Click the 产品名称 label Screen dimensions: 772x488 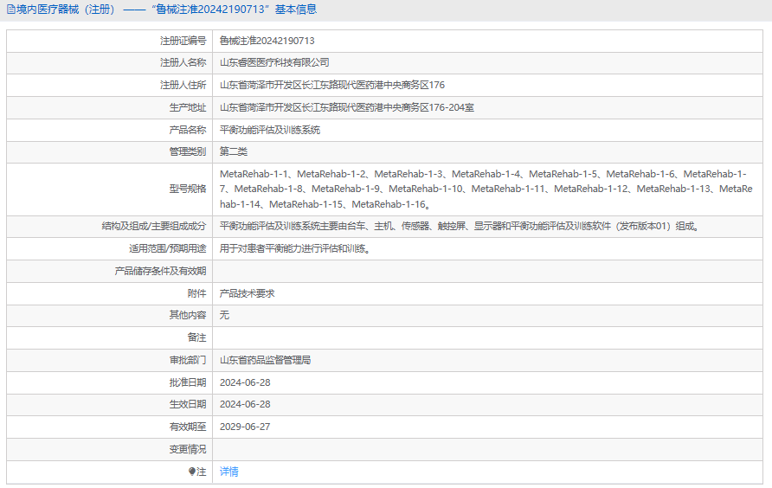click(x=188, y=130)
